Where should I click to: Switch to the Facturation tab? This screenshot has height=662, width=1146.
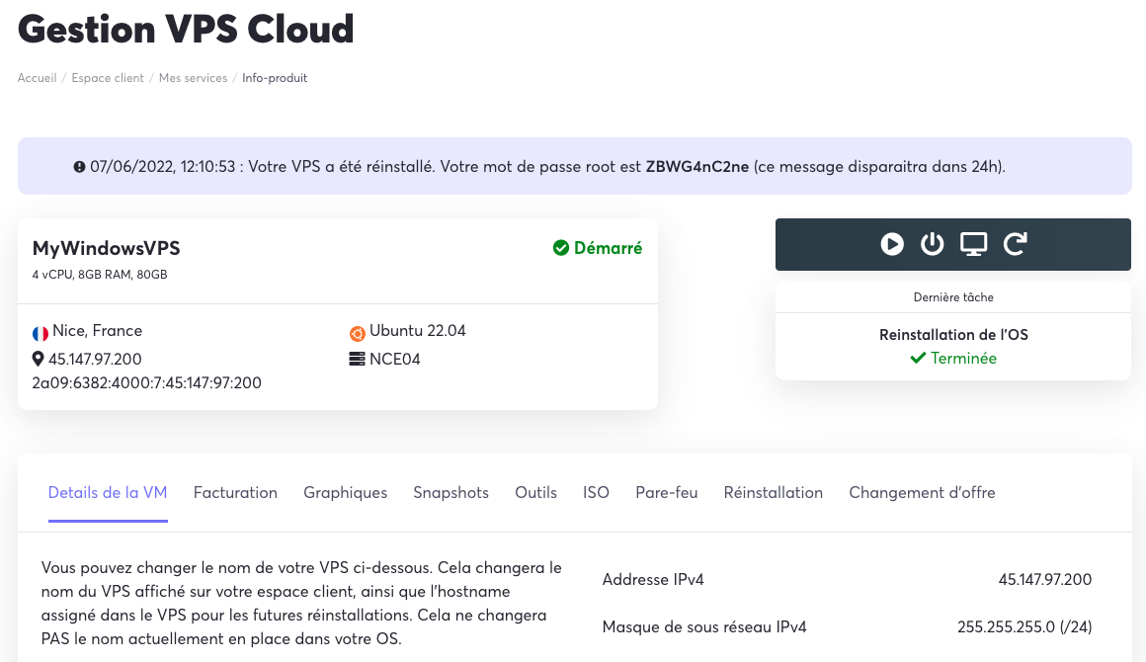coord(235,492)
